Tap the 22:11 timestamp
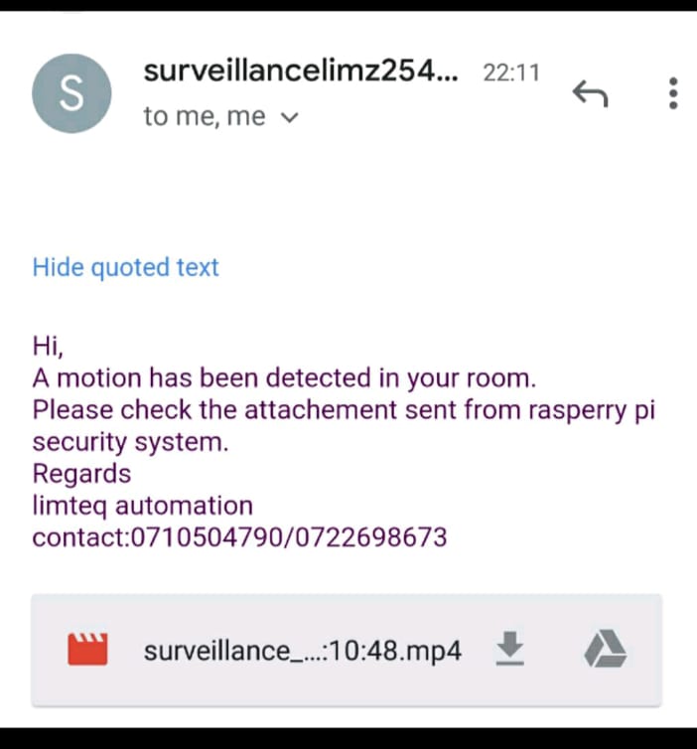The width and height of the screenshot is (697, 749). 511,74
